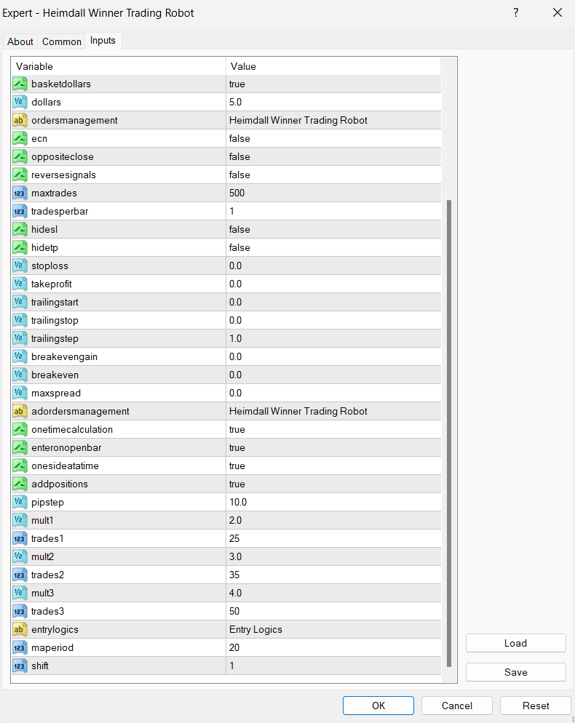Select the enteronopenbar value true

(333, 448)
